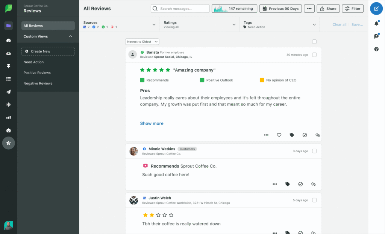The image size is (385, 234).
Task: Click the Save filters link
Action: [x=357, y=24]
